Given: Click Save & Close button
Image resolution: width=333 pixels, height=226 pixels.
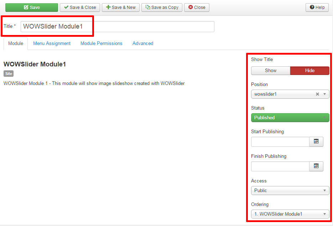Looking at the screenshot, I should click(80, 7).
